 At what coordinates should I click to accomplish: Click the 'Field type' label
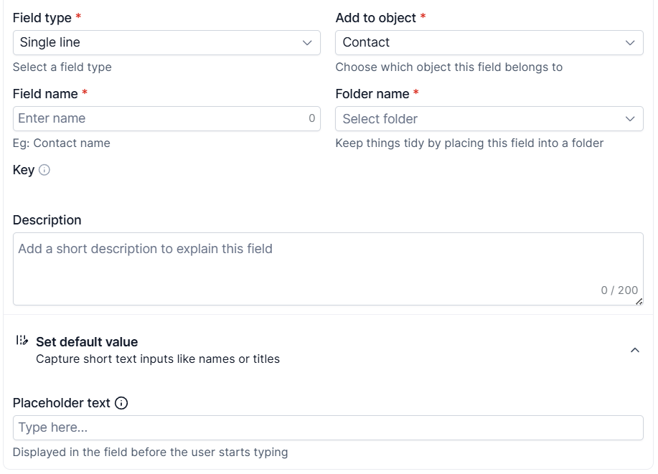[x=42, y=17]
